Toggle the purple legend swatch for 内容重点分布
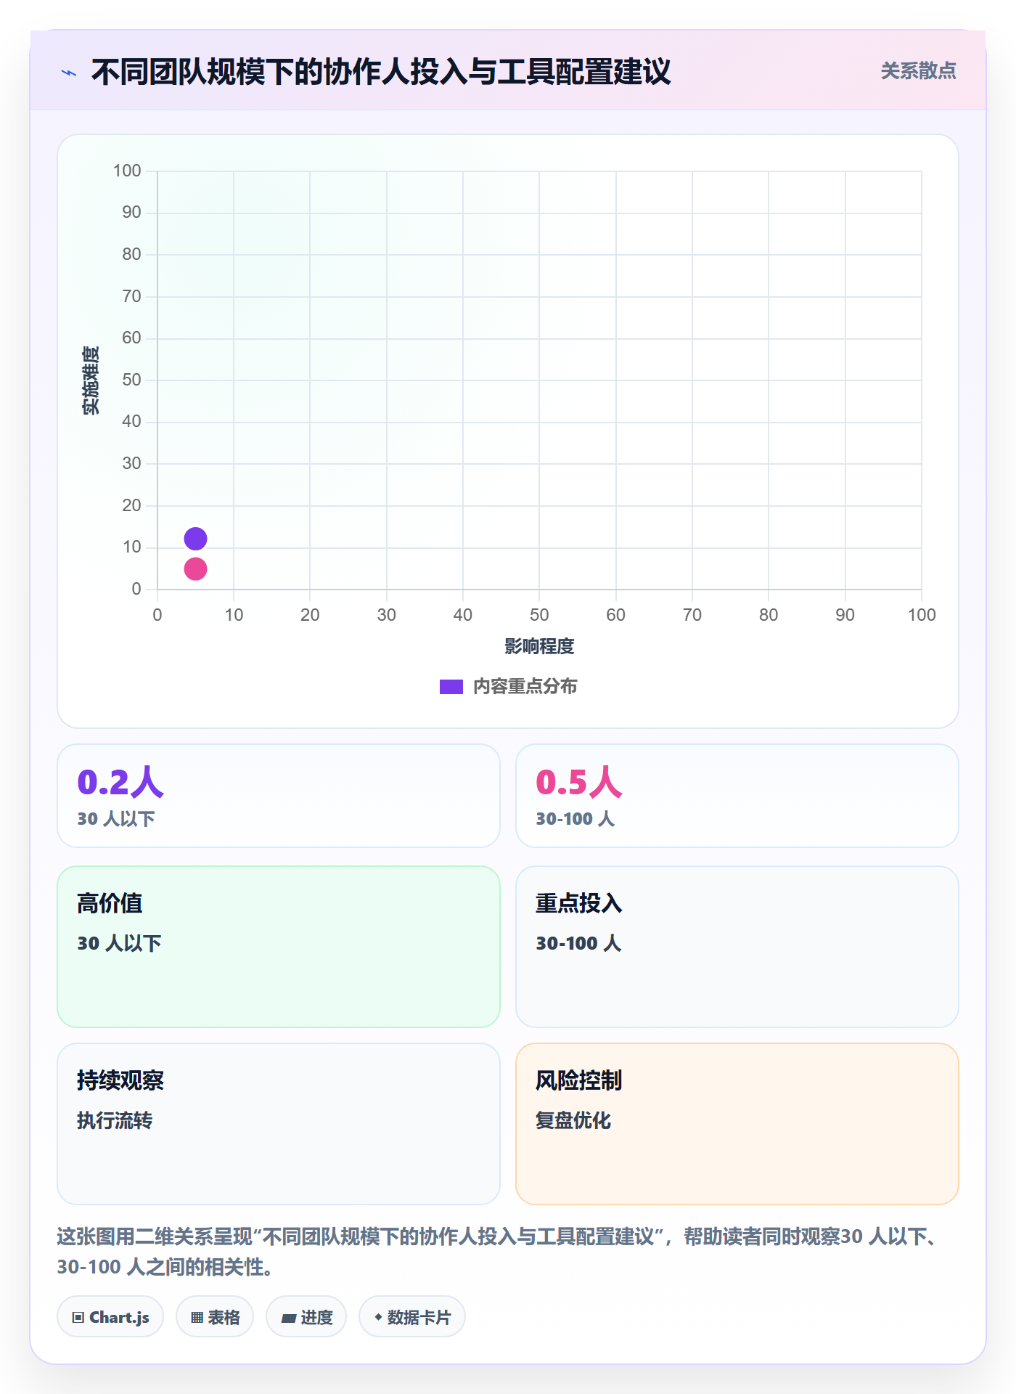Screen dimensions: 1016x1394 tap(451, 687)
